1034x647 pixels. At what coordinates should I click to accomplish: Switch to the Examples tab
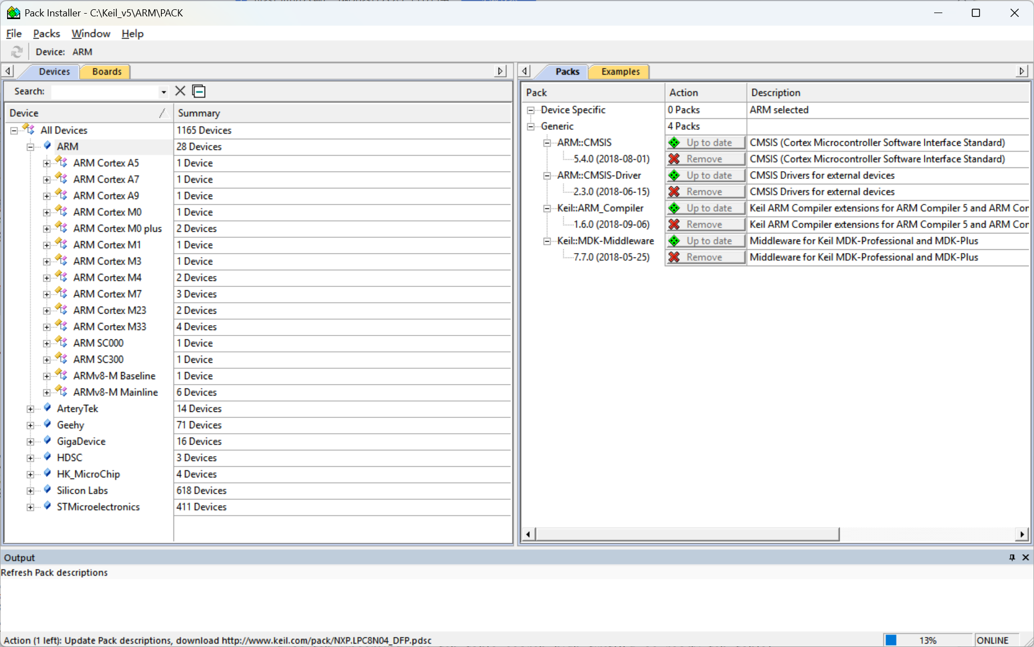620,71
